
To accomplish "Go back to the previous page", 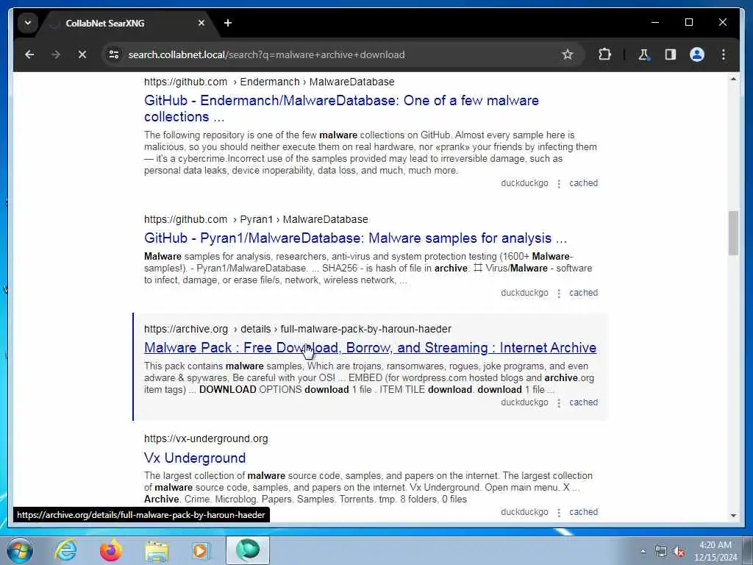I will pos(29,54).
